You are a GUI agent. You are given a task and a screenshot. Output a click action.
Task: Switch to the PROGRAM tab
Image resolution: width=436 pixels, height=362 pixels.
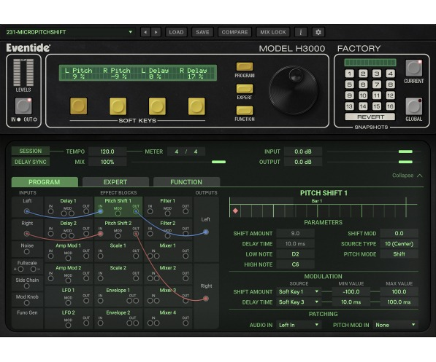tap(45, 182)
